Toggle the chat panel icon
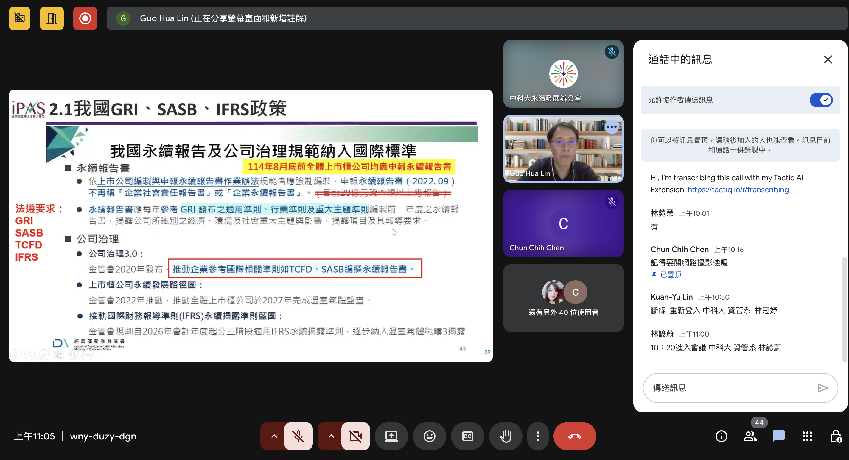The height and width of the screenshot is (460, 849). 778,436
